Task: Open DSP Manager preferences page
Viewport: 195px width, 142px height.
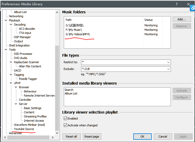Action: pos(22,37)
